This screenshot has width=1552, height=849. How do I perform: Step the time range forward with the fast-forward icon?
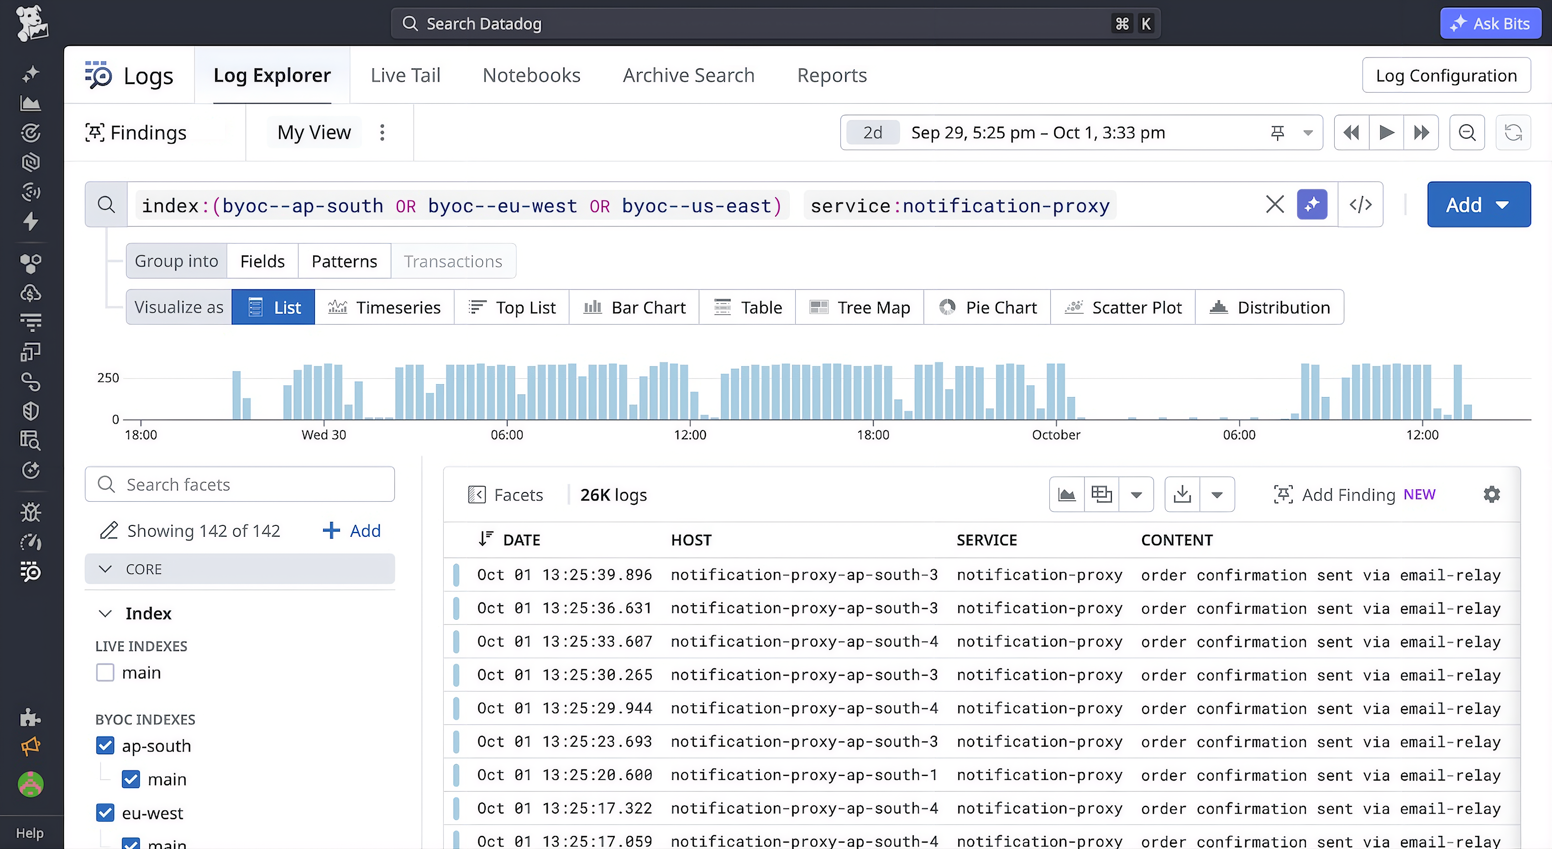pos(1421,132)
